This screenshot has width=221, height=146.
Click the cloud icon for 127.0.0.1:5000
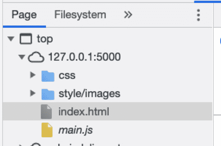coord(36,57)
